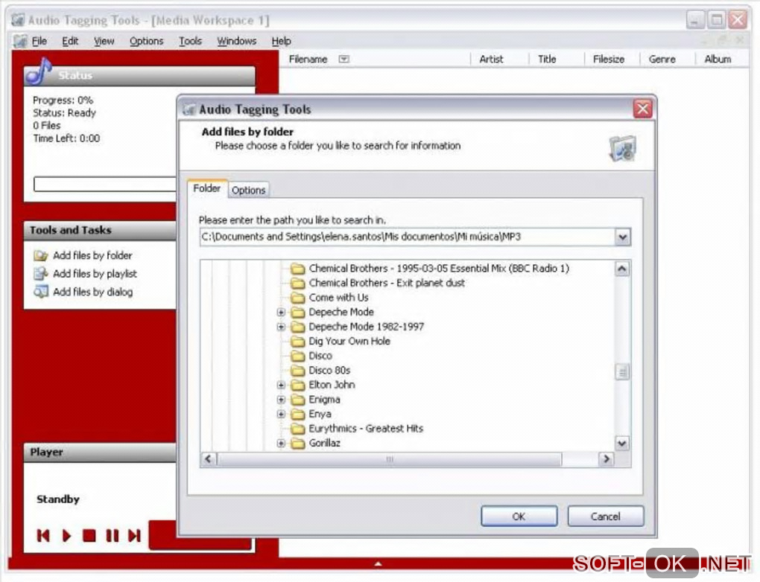760x582 pixels.
Task: Click the Tools and Tasks panel header
Action: [100, 231]
